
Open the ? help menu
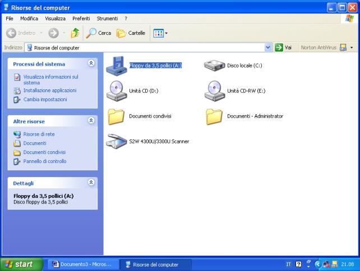pyautogui.click(x=126, y=19)
